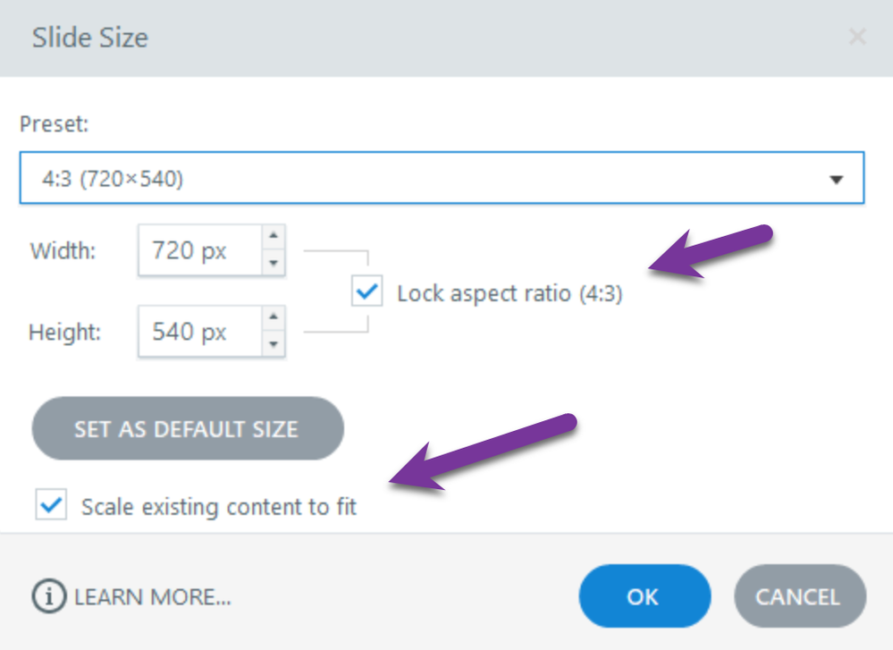The width and height of the screenshot is (893, 650).
Task: Open the Learn More link
Action: [153, 597]
